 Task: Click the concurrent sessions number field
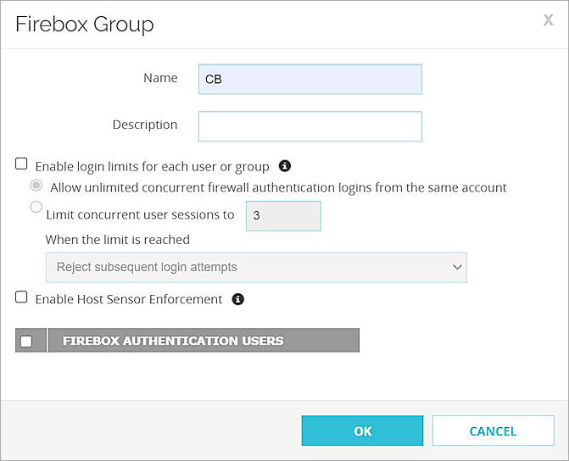pyautogui.click(x=283, y=216)
